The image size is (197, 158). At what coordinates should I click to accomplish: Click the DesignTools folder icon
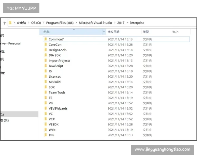[46, 50]
